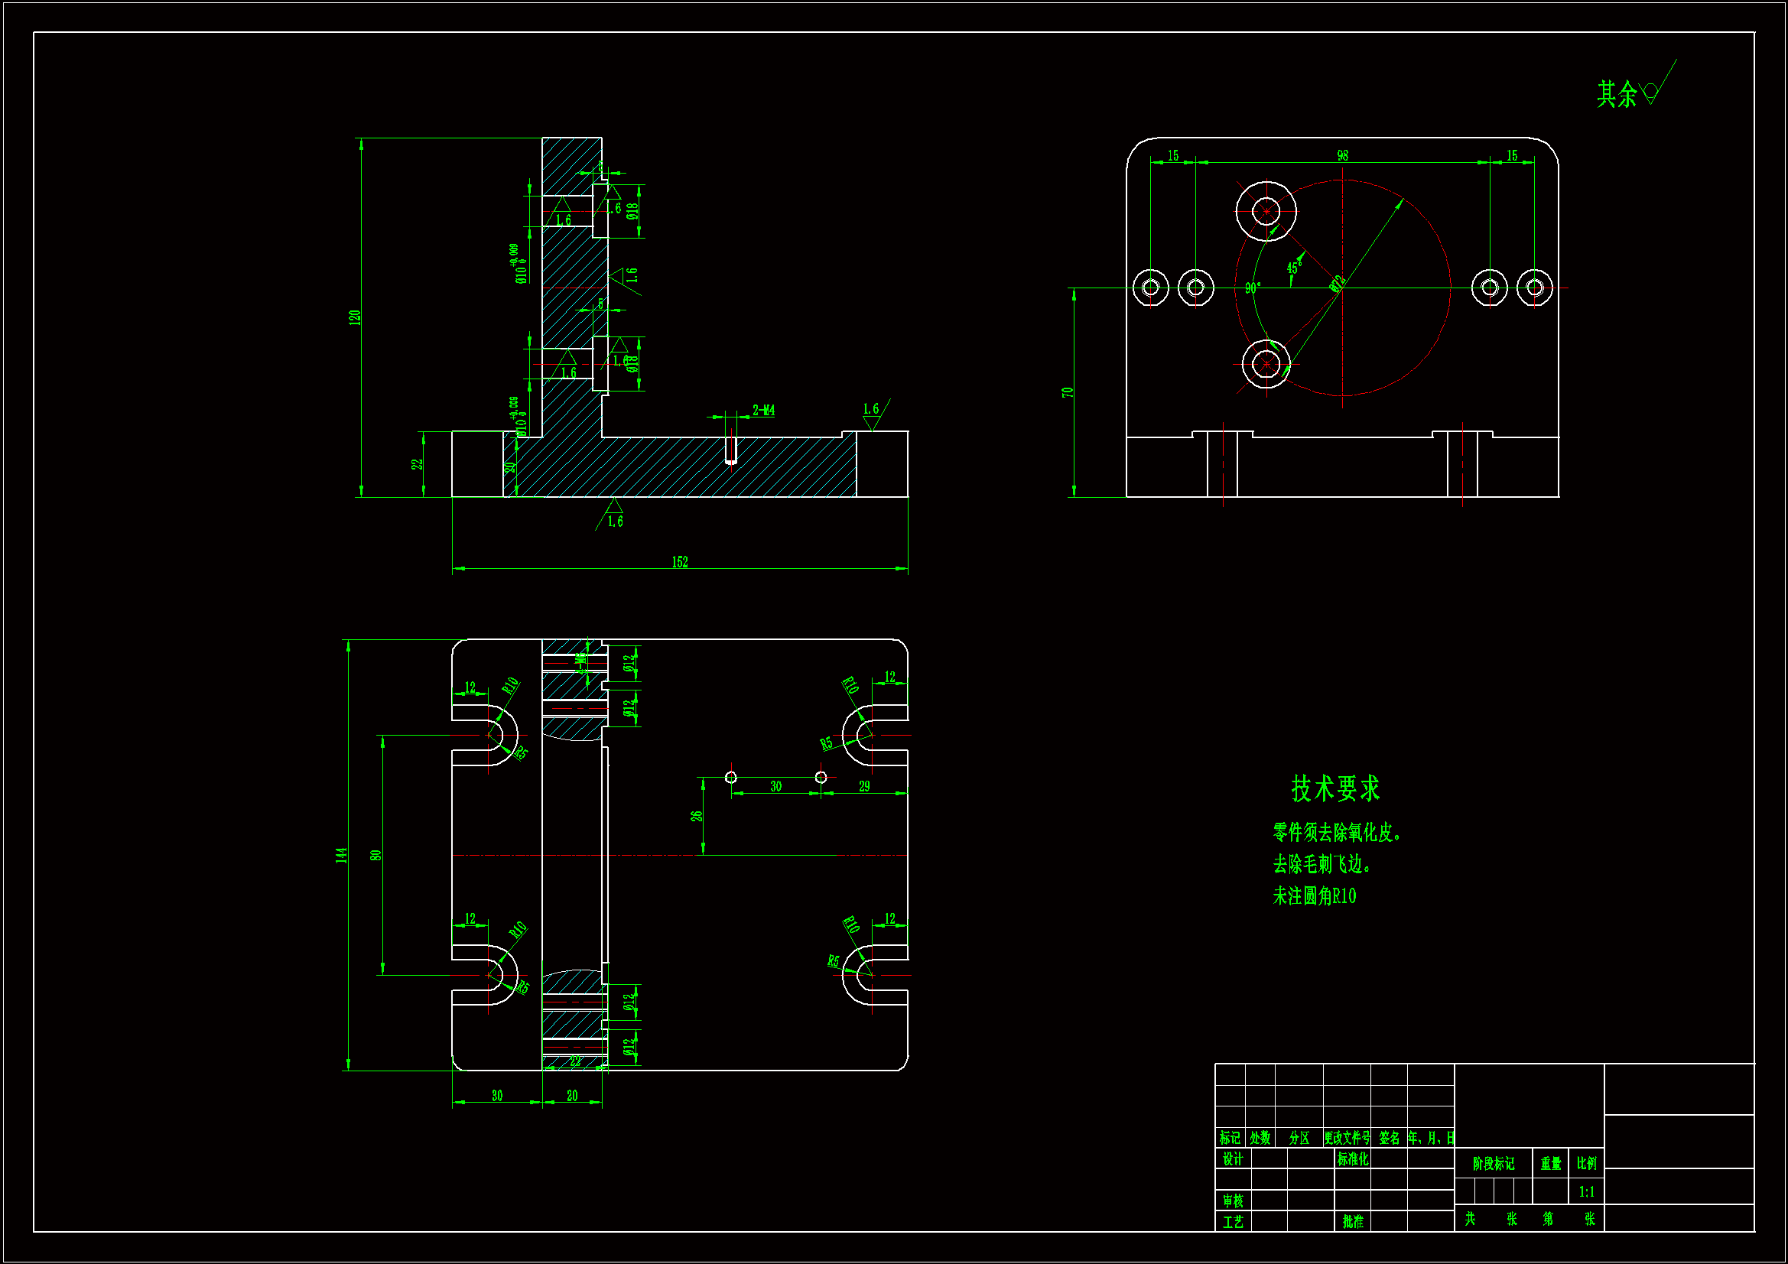
Task: Click the 批准 cell in title block
Action: 1353,1221
